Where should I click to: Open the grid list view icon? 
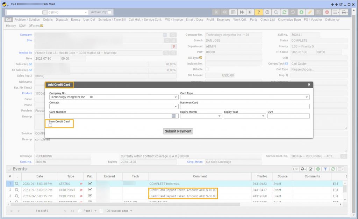[233, 12]
